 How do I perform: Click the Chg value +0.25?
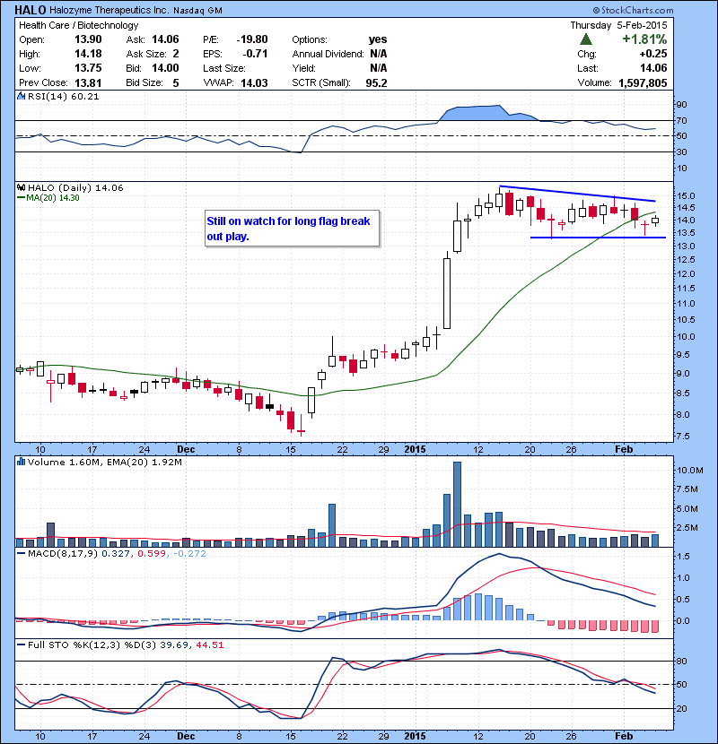(x=653, y=54)
